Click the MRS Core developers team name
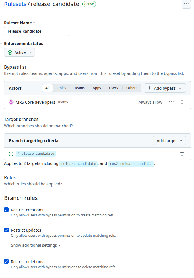Viewport: 194px width, 278px height. (35, 102)
